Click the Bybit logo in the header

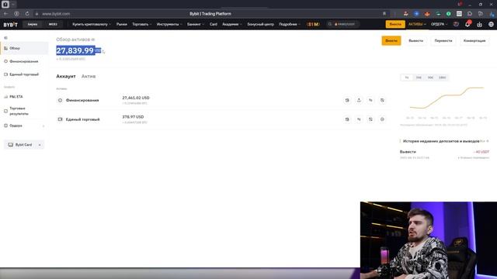10,24
